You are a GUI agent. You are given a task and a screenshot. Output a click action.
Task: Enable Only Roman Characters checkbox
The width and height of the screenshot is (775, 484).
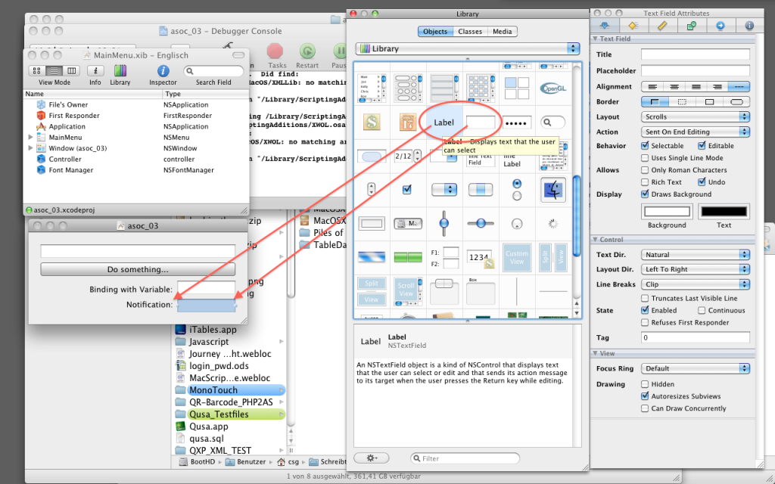tap(645, 170)
